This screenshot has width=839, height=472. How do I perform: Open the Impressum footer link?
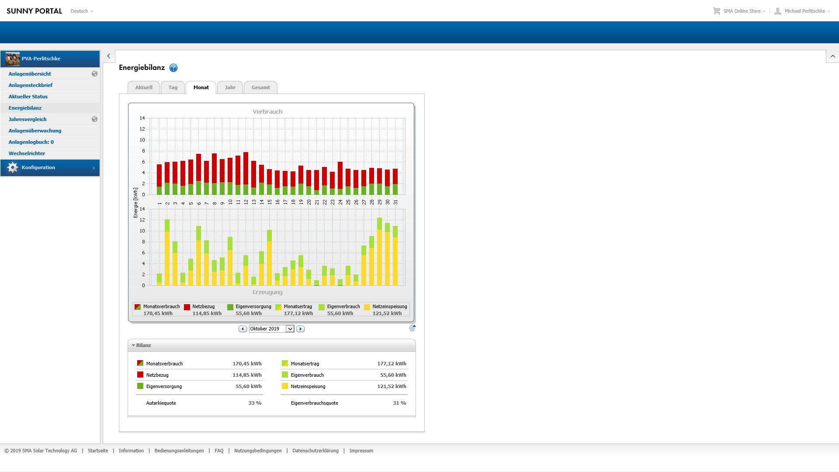click(361, 451)
